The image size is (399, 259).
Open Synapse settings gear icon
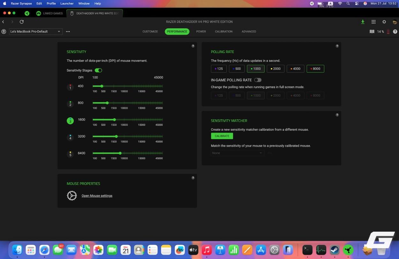pos(384,22)
